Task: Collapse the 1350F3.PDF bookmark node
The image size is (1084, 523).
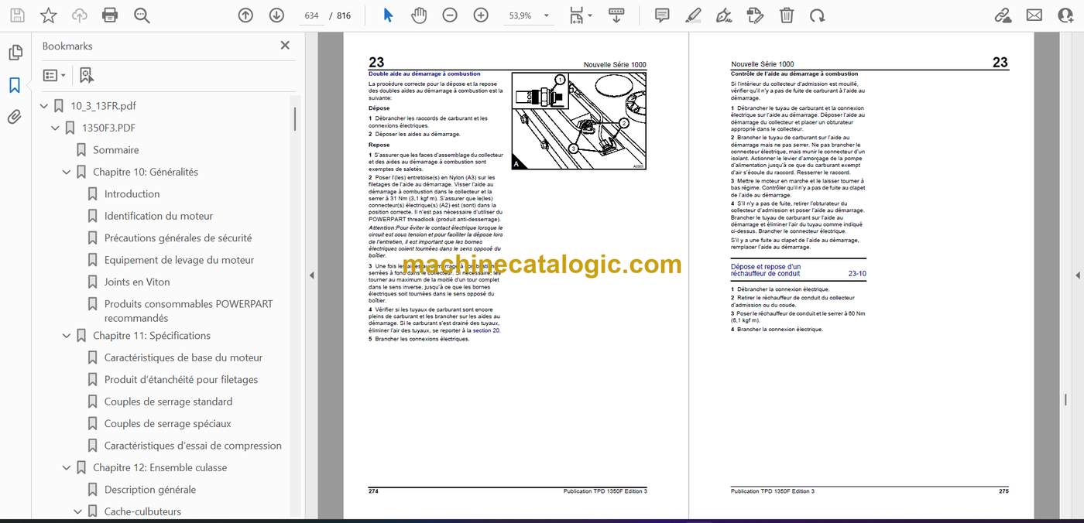Action: [x=56, y=128]
